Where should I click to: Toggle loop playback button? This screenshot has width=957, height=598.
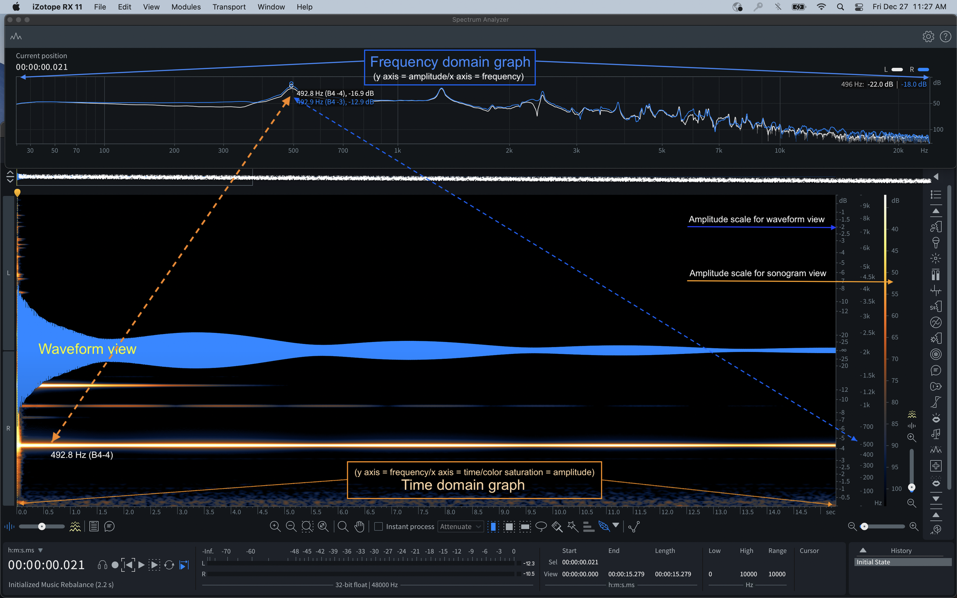click(169, 565)
